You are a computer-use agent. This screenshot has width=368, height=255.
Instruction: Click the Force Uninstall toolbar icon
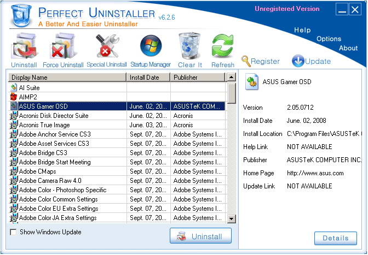[63, 46]
